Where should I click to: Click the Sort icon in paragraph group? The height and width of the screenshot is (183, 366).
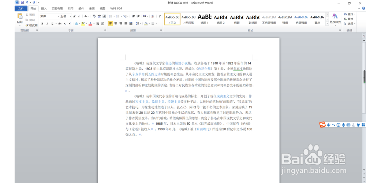153,16
